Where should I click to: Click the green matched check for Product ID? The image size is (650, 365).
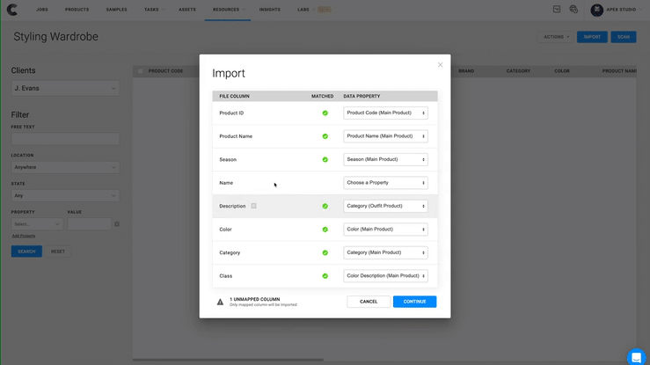[325, 113]
